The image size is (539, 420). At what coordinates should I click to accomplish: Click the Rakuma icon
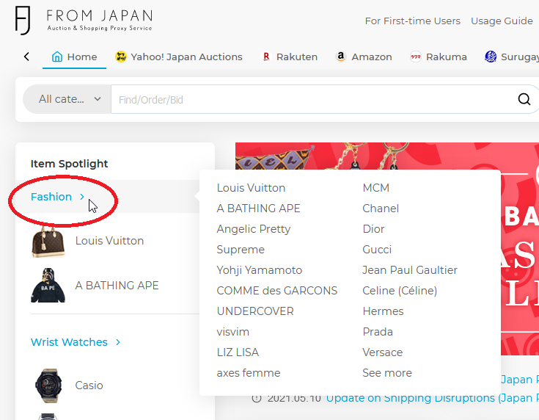416,57
